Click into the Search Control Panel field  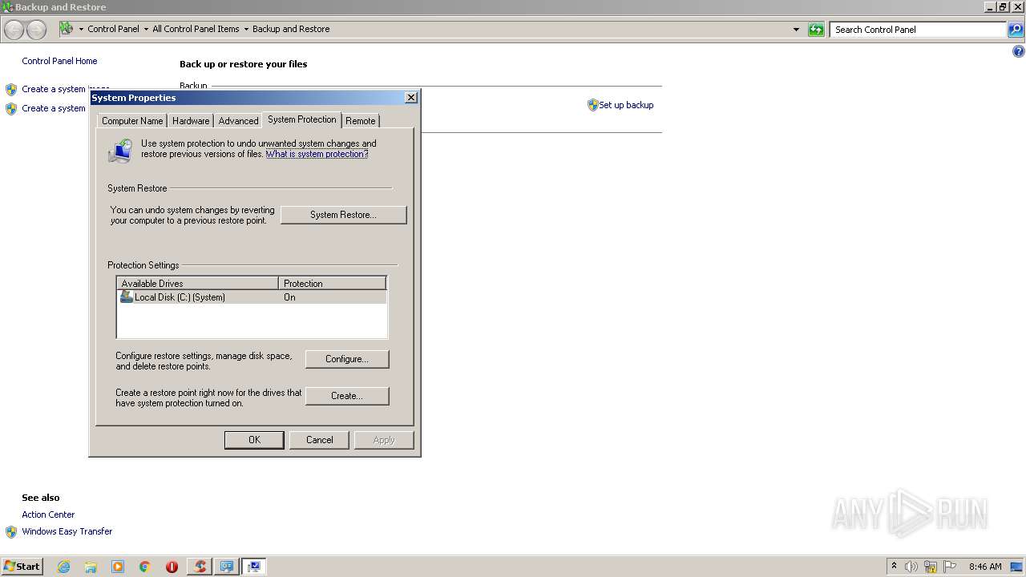(918, 30)
